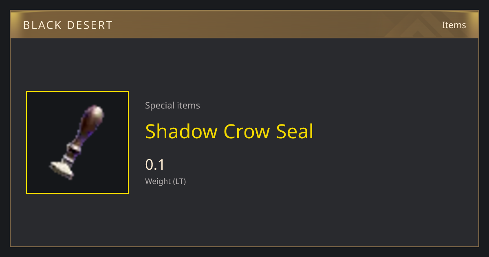
Task: Click the white stamp base of the seal
Action: [x=62, y=170]
